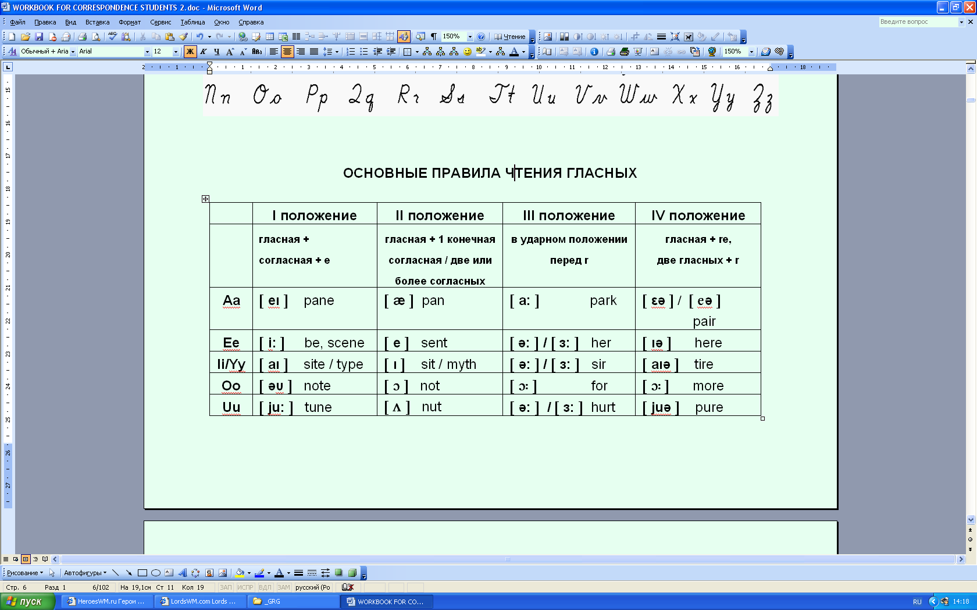Insert an Excel worksheet from the toolbar

point(283,37)
